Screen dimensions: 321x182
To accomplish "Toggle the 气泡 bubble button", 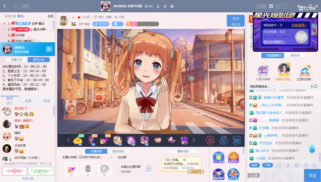I will [x=268, y=165].
